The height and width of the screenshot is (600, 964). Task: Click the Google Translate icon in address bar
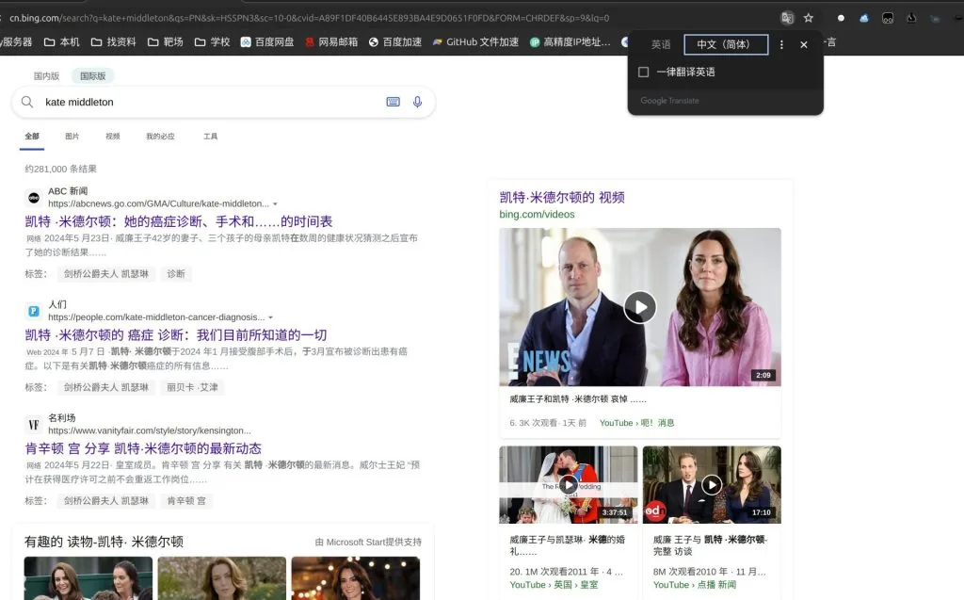pos(787,18)
